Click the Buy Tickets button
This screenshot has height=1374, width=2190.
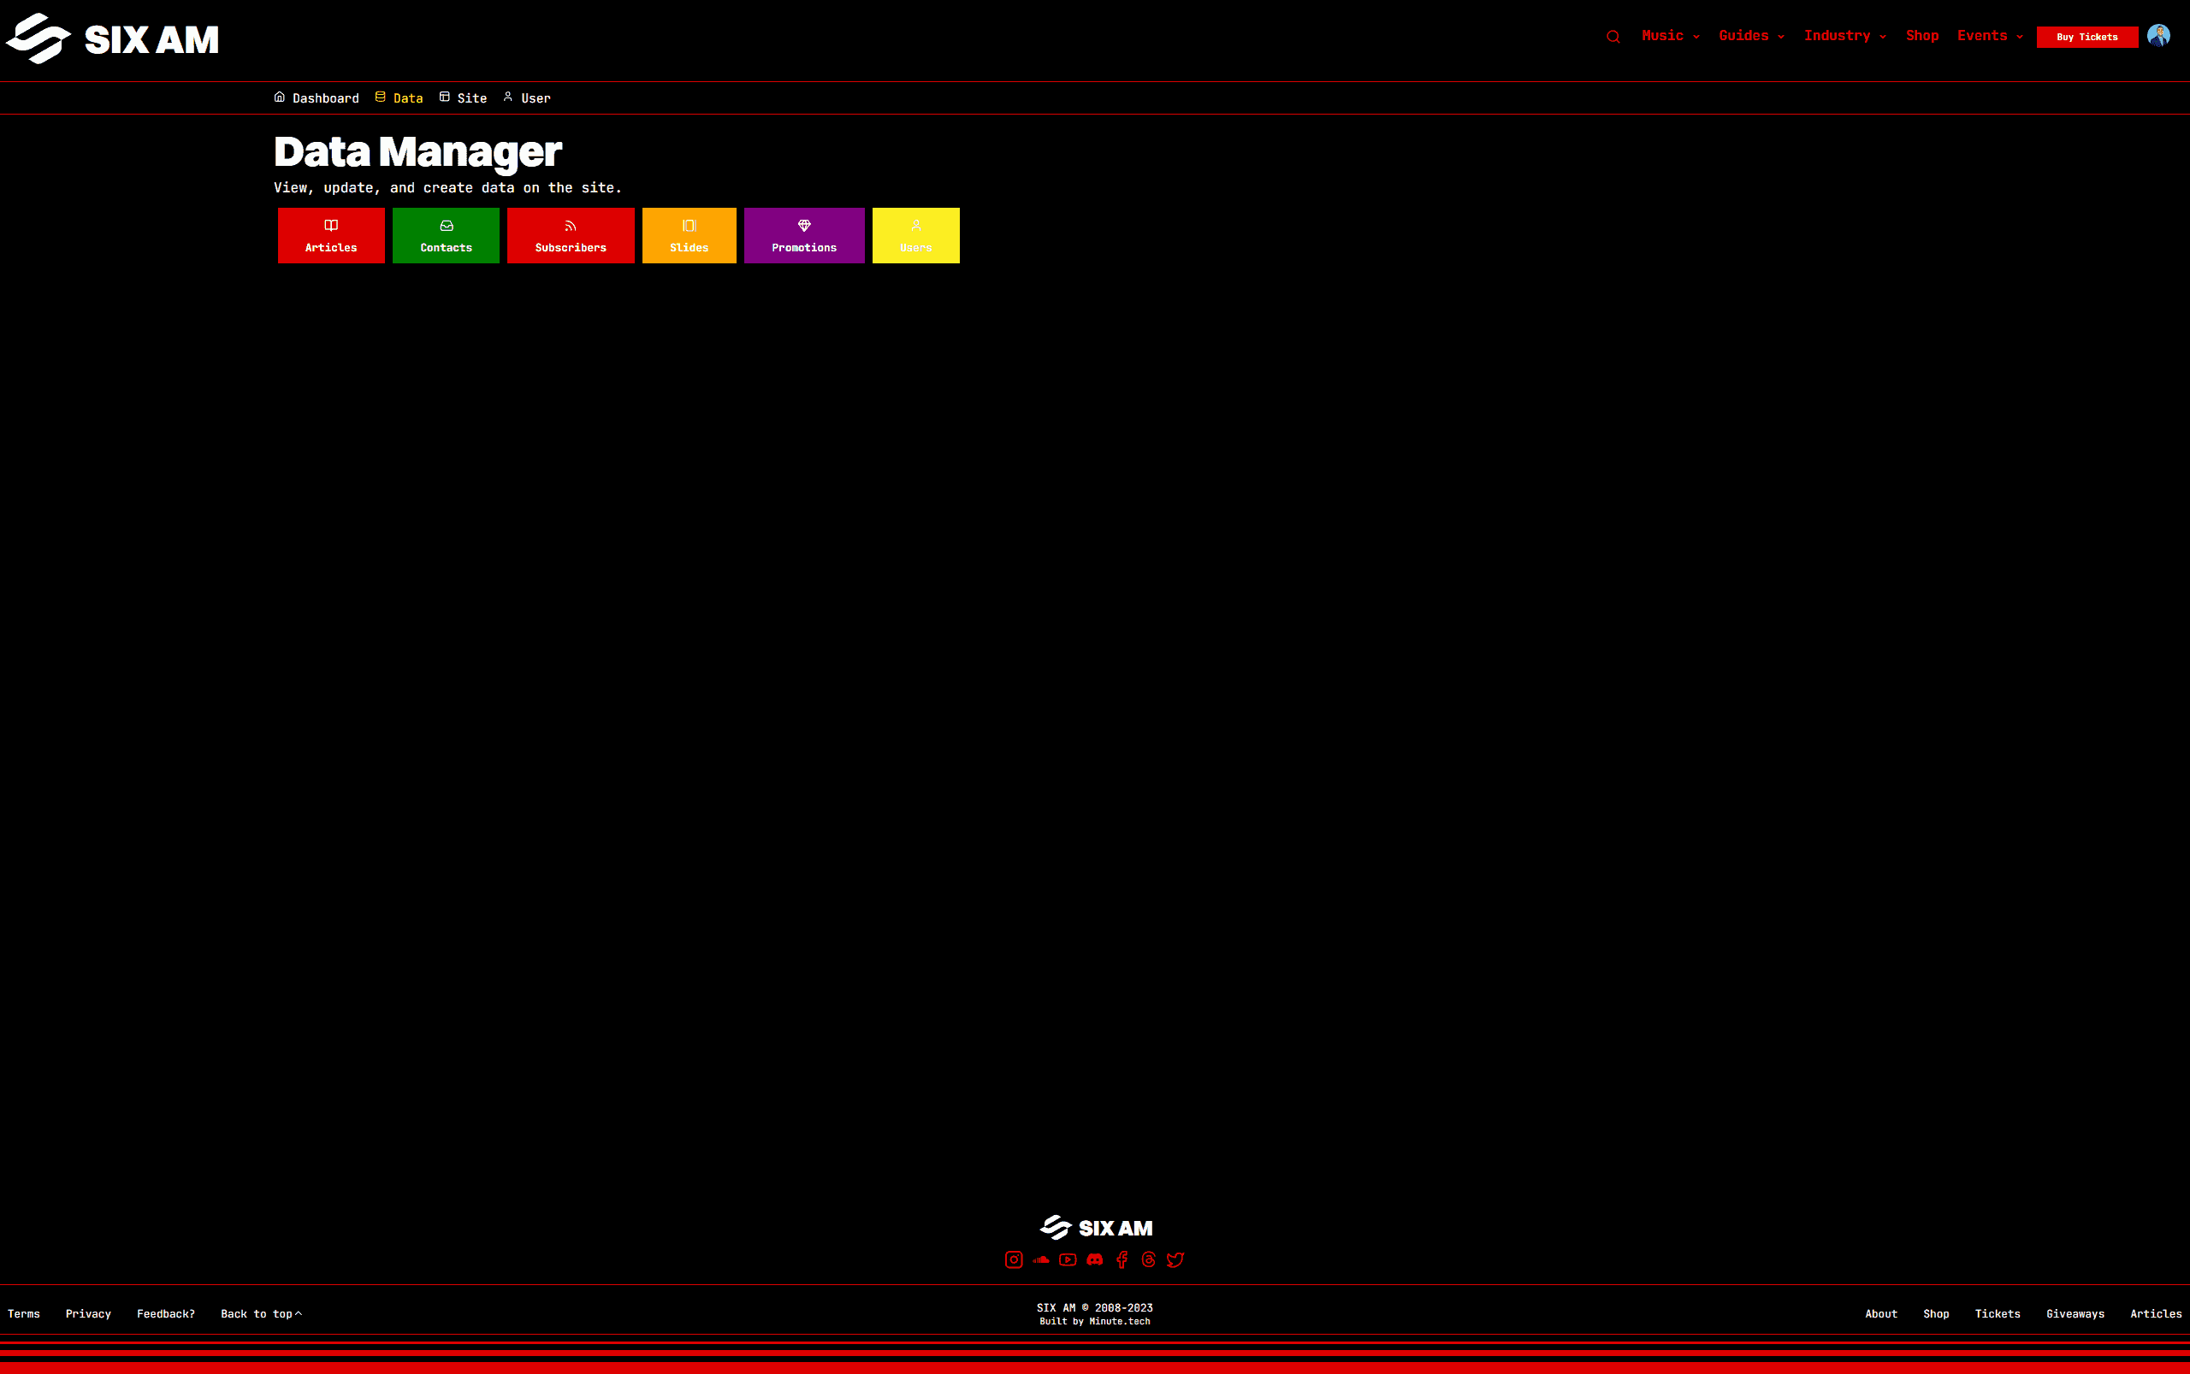(x=2086, y=38)
